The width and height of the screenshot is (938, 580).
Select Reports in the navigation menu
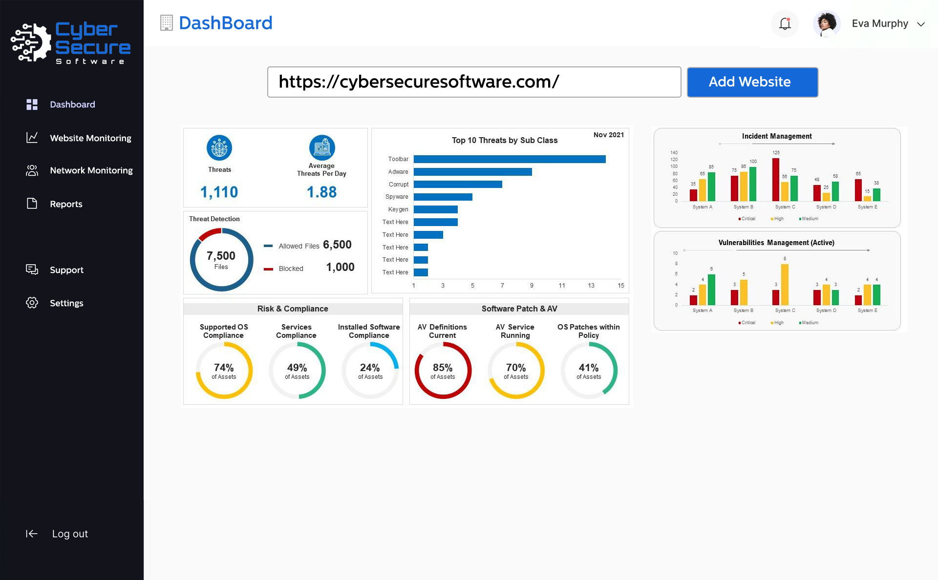[x=65, y=204]
